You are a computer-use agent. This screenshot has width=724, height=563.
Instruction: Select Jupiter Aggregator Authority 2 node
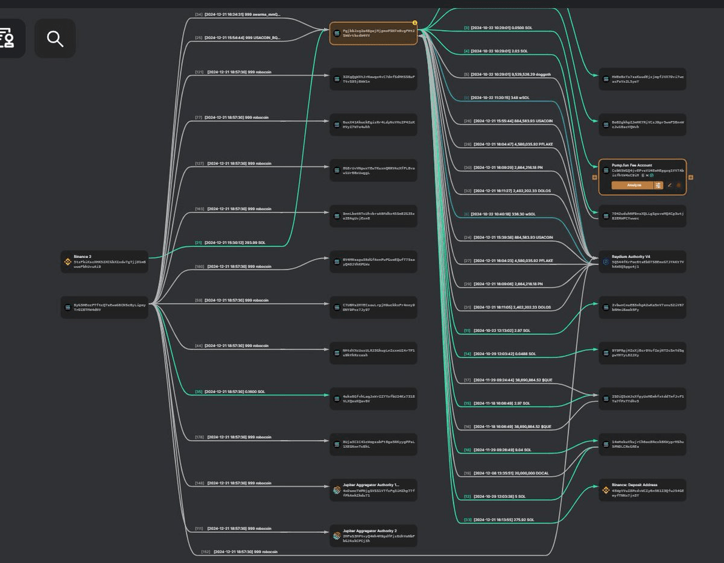(373, 535)
